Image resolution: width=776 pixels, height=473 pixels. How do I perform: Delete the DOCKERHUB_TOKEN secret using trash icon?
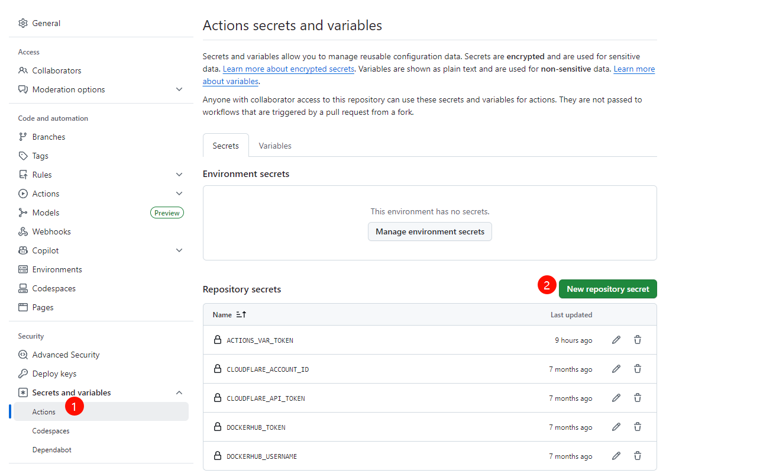[x=637, y=426]
